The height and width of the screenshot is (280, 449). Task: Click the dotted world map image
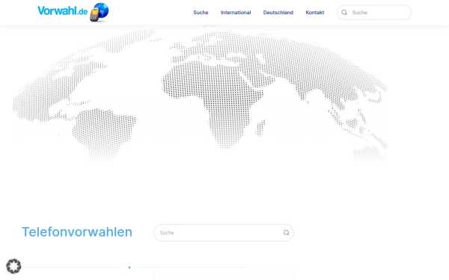200,94
